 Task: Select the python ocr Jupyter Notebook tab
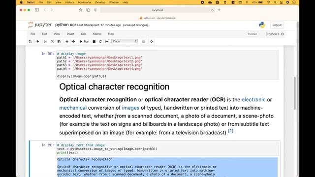157,18
